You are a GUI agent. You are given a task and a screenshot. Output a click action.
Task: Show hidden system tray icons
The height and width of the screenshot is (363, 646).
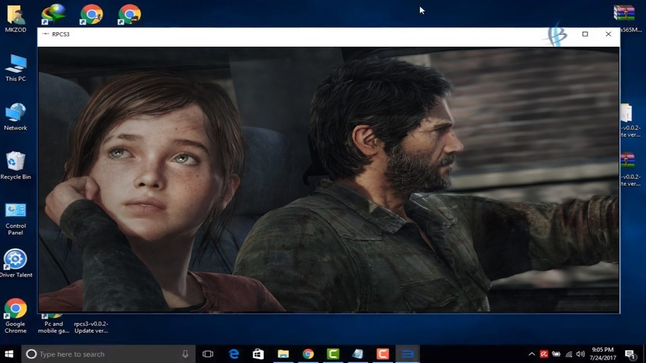(x=532, y=354)
